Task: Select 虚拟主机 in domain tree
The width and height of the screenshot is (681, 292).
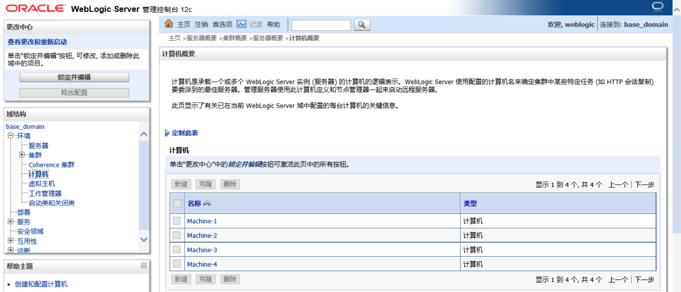Action: click(x=42, y=184)
